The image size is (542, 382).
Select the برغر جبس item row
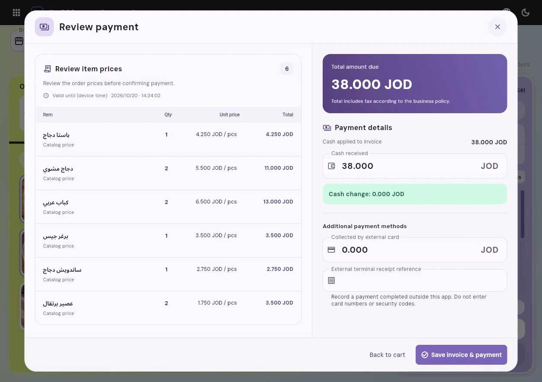(168, 240)
